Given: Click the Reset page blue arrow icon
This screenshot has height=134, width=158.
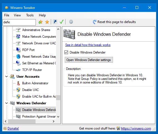Looking at the screenshot, I should click(94, 22).
